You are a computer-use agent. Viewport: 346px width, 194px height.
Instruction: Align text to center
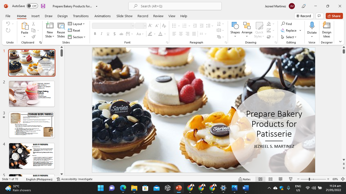pyautogui.click(x=181, y=34)
